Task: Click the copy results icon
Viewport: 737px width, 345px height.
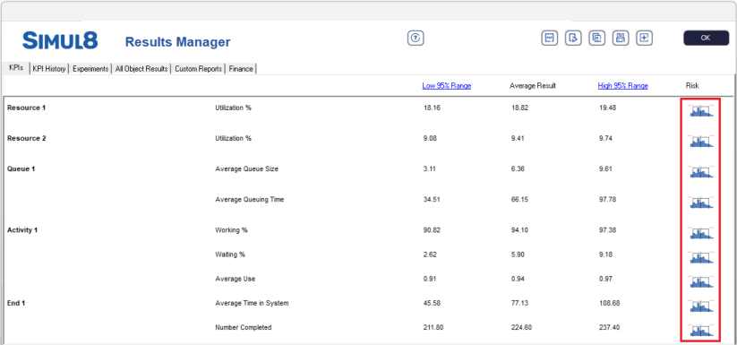Action: click(597, 38)
